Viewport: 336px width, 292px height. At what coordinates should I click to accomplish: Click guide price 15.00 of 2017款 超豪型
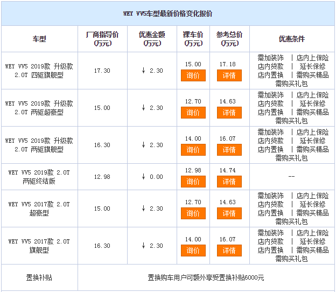point(102,208)
